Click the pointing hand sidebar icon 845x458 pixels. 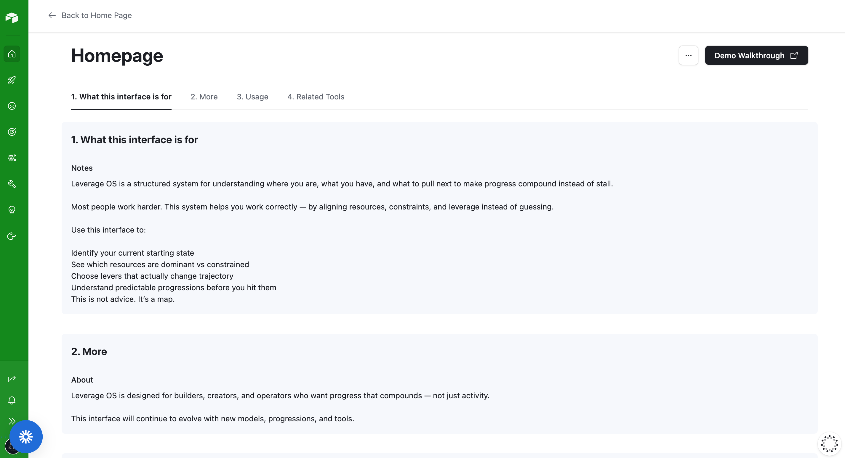pos(12,236)
